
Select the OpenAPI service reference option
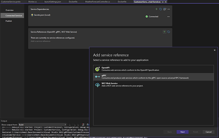pos(154,69)
